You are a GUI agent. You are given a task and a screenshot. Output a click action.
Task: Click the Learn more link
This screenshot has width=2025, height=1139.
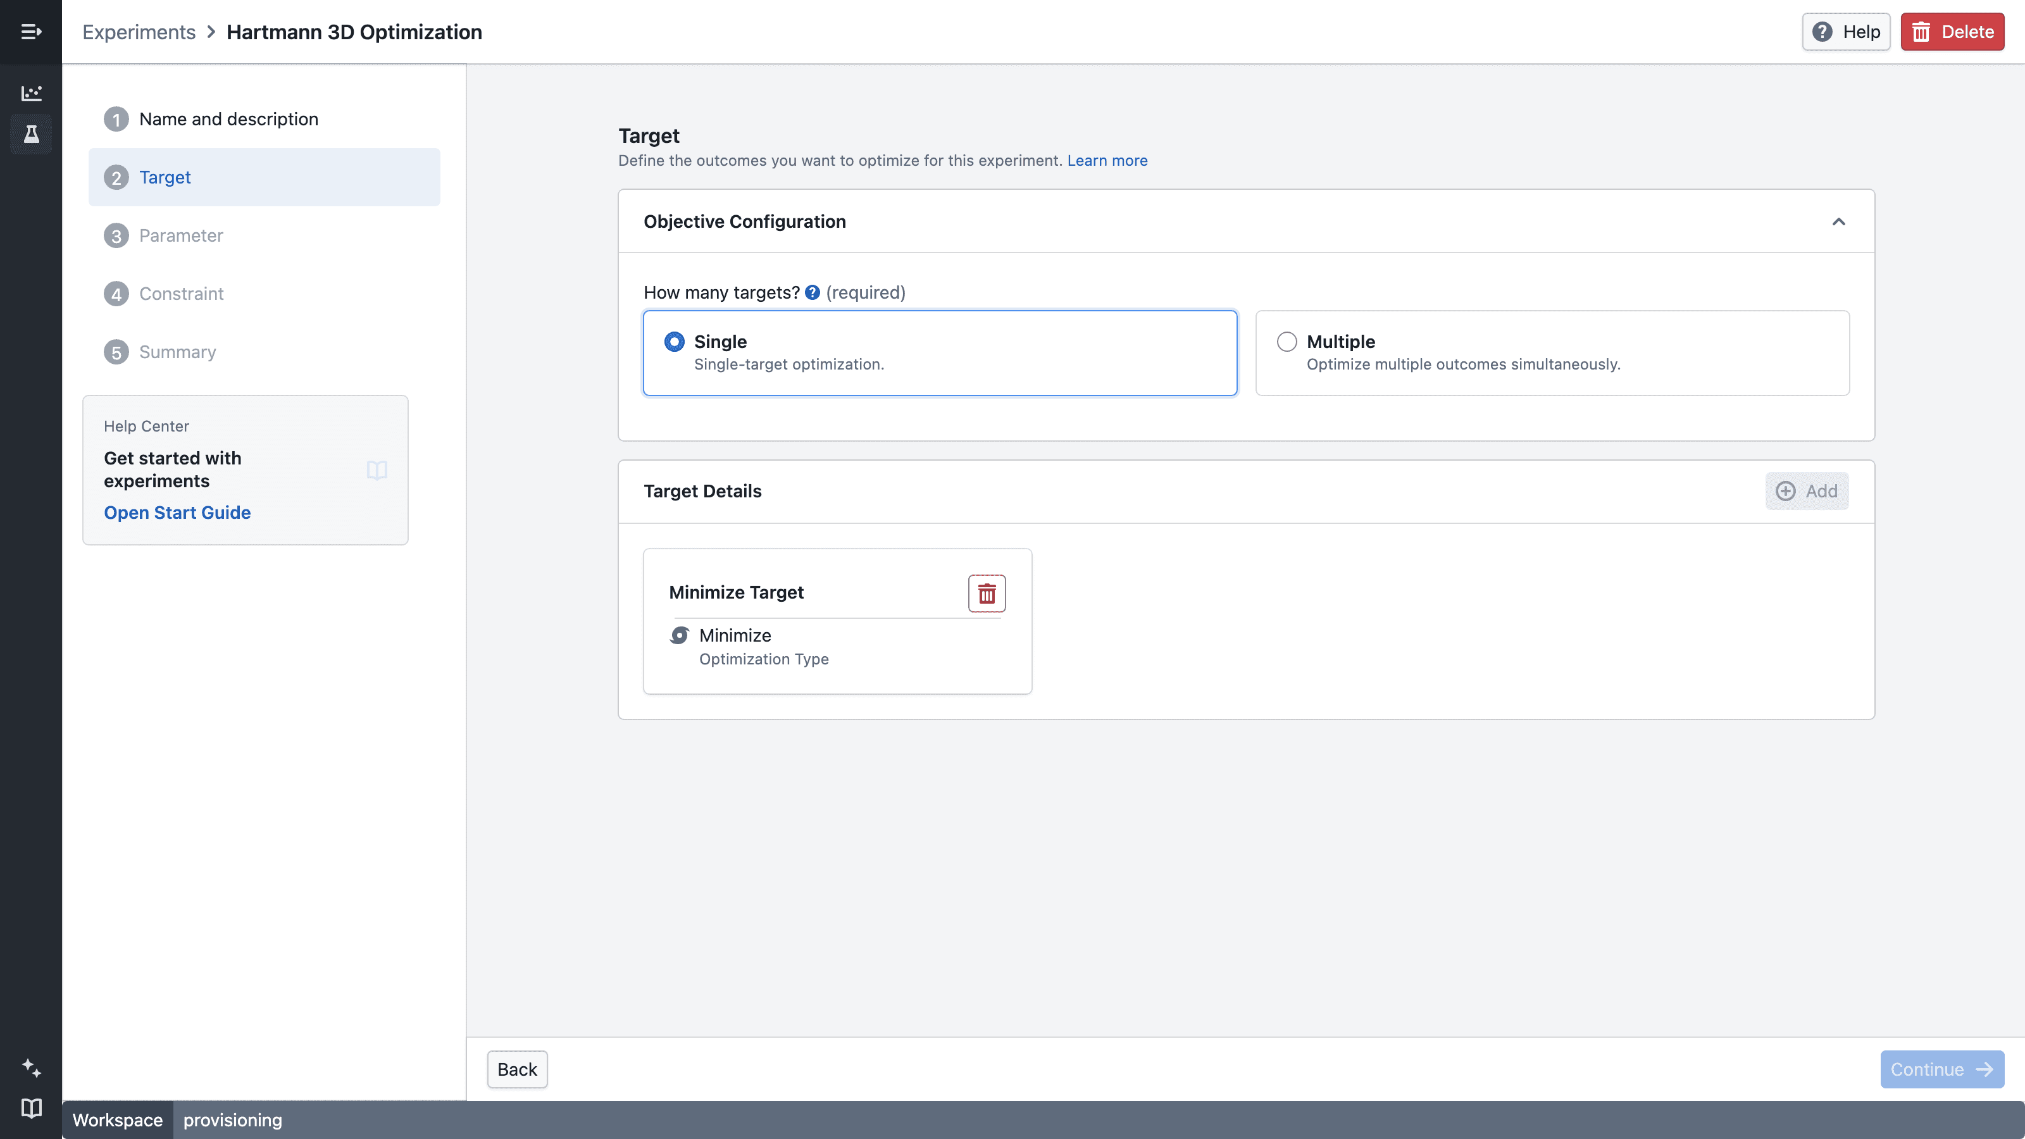pos(1107,160)
